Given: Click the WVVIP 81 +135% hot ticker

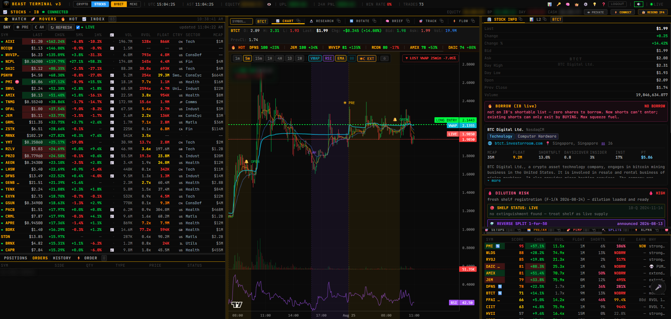Looking at the screenshot, I should [344, 47].
